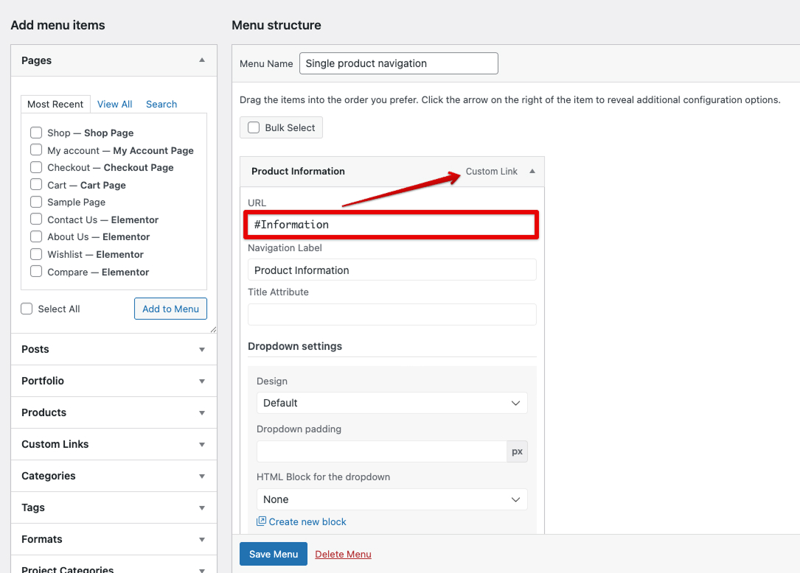The width and height of the screenshot is (800, 573).
Task: Click the Save Menu button
Action: coord(273,554)
